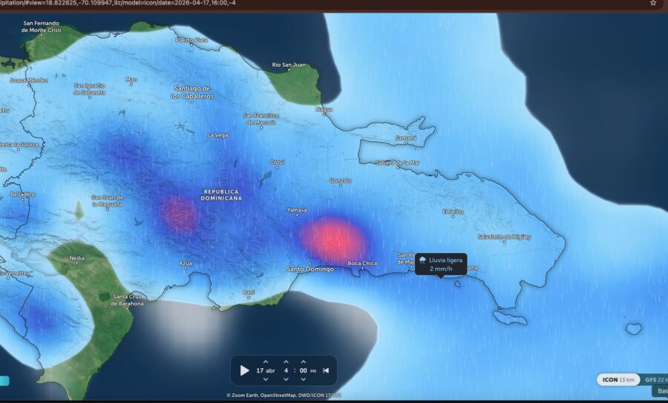Select the ICON 13 km forecast model

[x=618, y=379]
